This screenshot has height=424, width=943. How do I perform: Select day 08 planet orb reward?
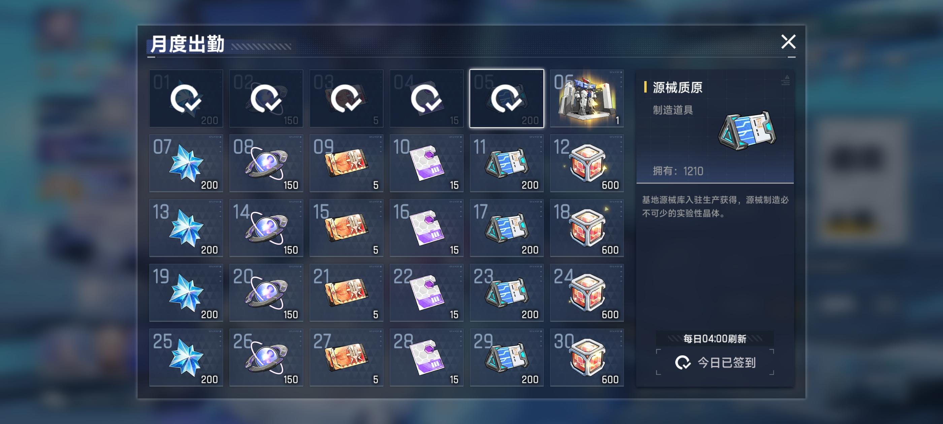pyautogui.click(x=266, y=163)
